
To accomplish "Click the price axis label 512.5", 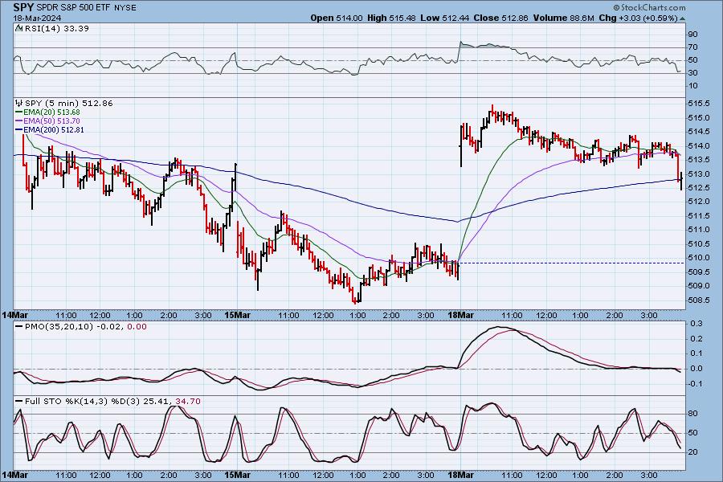I will 699,188.
